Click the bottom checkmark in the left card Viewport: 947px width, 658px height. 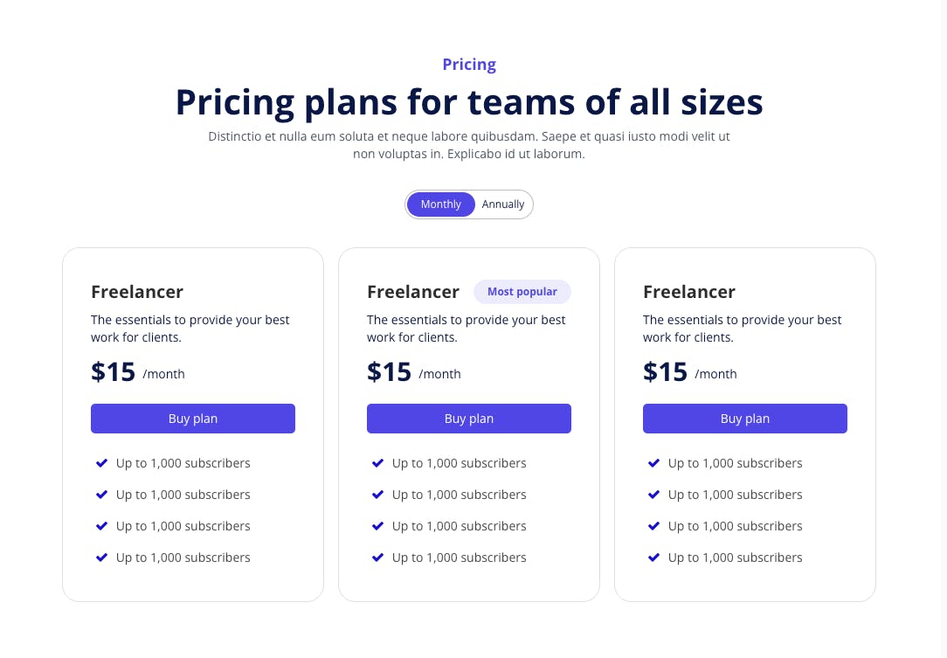(x=101, y=558)
